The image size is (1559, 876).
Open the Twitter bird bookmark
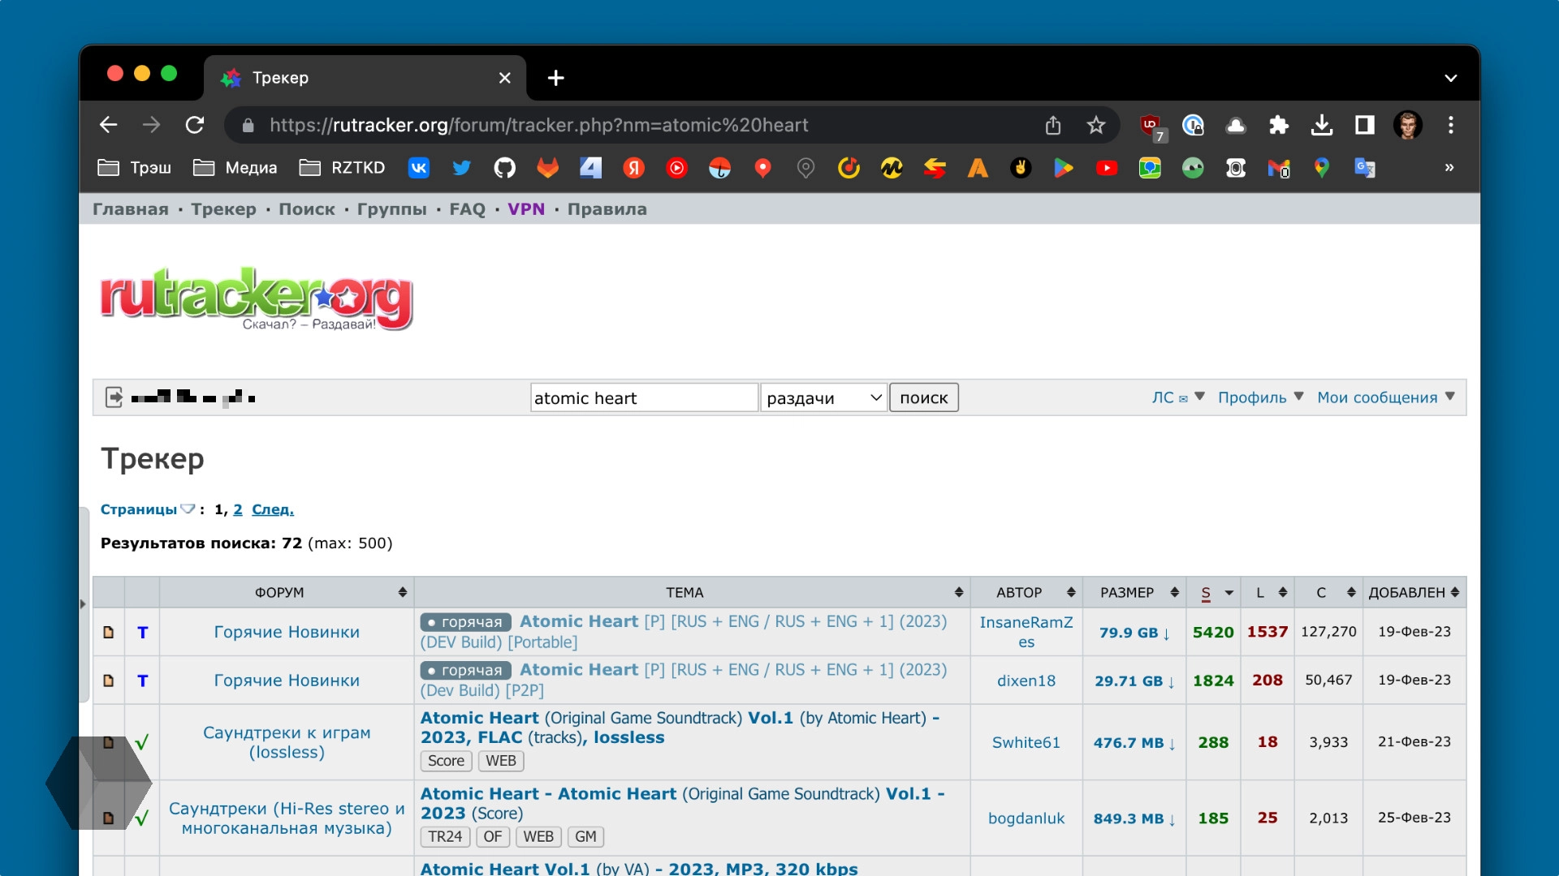click(461, 168)
